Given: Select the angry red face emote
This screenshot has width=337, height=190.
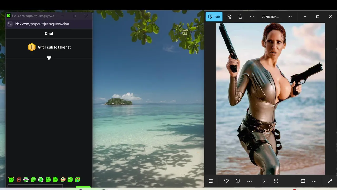Looking at the screenshot, I should pos(19,179).
